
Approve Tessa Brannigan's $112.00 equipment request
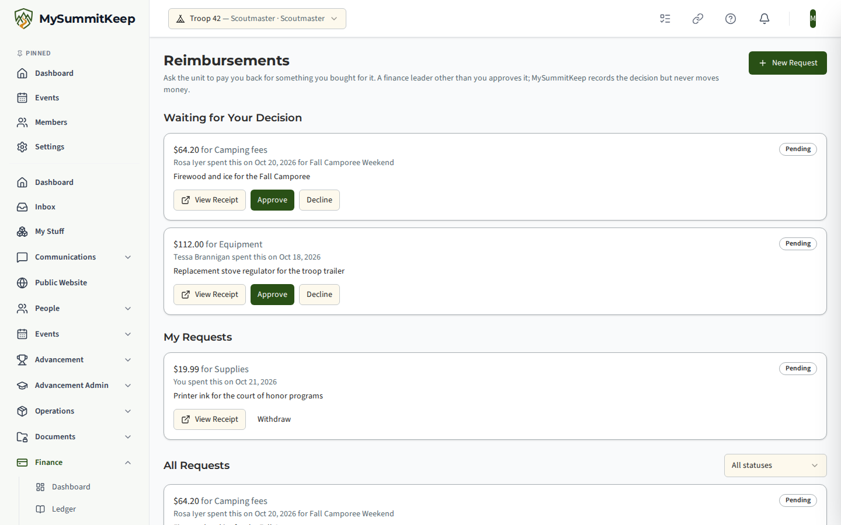(x=272, y=295)
